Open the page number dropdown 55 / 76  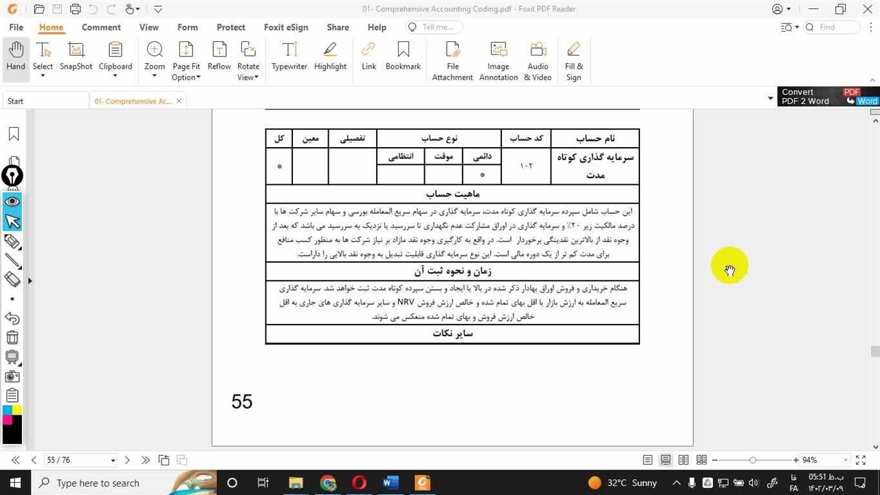(x=113, y=460)
